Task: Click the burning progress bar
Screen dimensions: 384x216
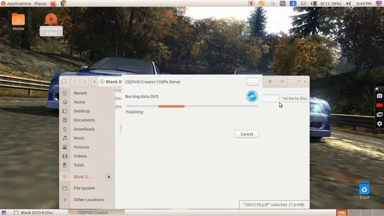Action: (192, 106)
